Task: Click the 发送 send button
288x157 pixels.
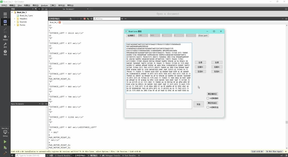Action: tap(199, 104)
